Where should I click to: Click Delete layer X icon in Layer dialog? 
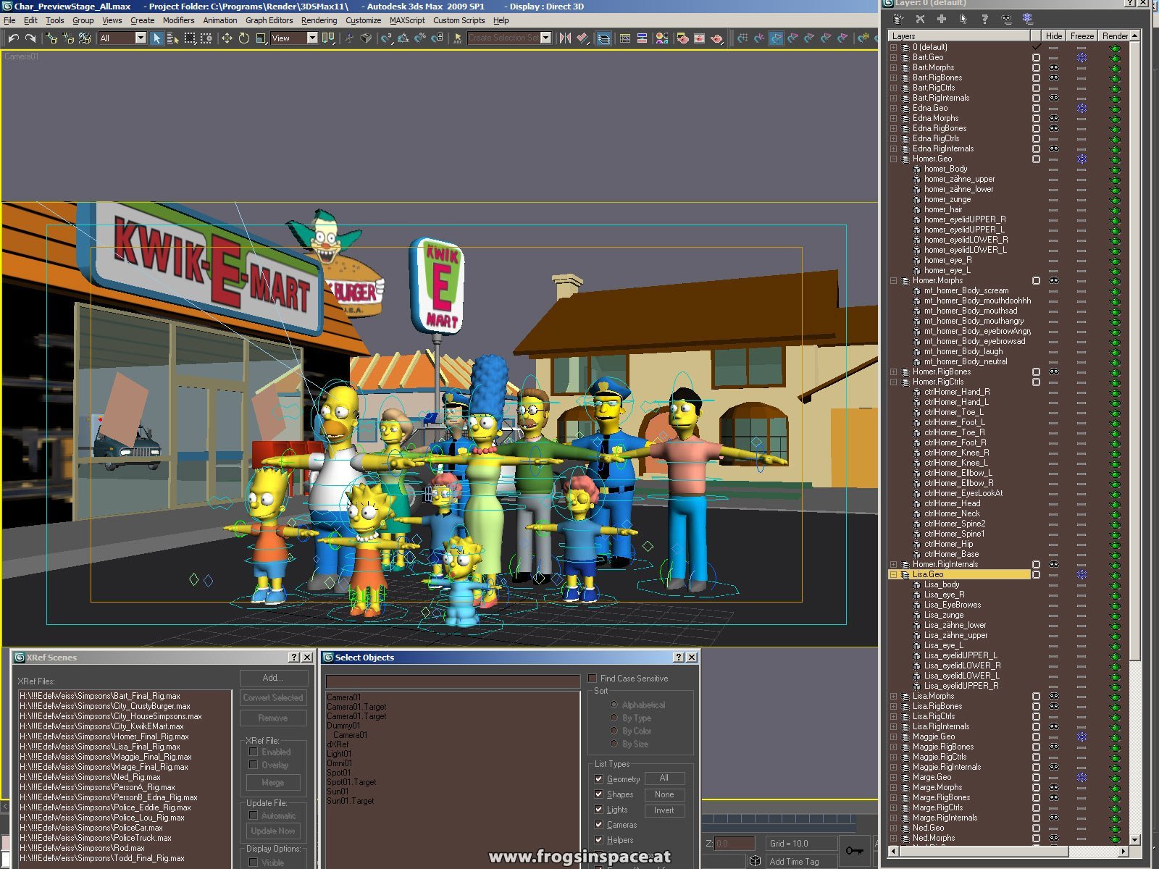[920, 19]
